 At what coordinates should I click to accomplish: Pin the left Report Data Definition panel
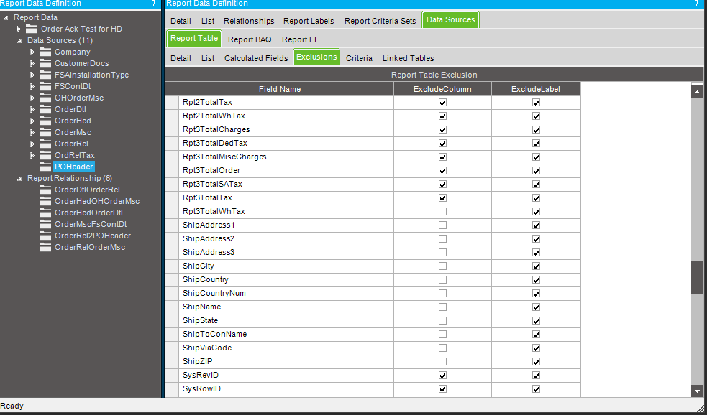pos(153,3)
